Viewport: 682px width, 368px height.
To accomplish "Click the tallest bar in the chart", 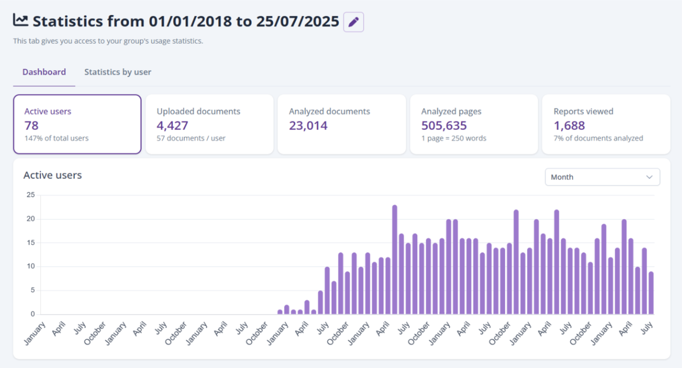I will click(394, 259).
